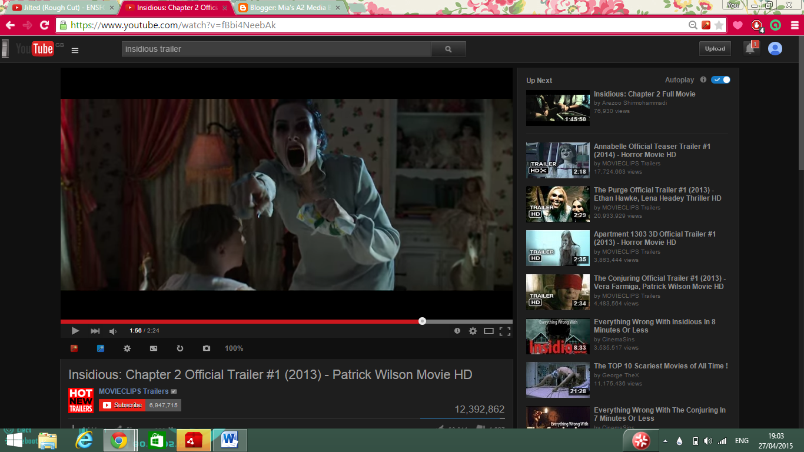Open the Windows Store taskbar icon
Screen dimensions: 804x452
pyautogui.click(x=157, y=440)
